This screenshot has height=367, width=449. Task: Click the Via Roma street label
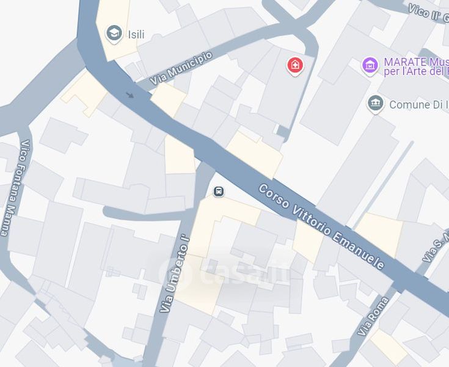click(373, 316)
